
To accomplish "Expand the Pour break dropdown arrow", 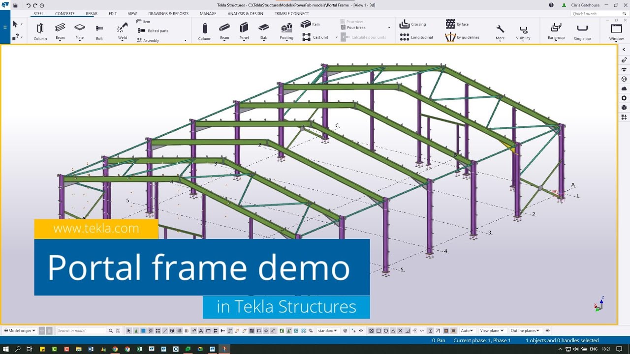I will (389, 28).
